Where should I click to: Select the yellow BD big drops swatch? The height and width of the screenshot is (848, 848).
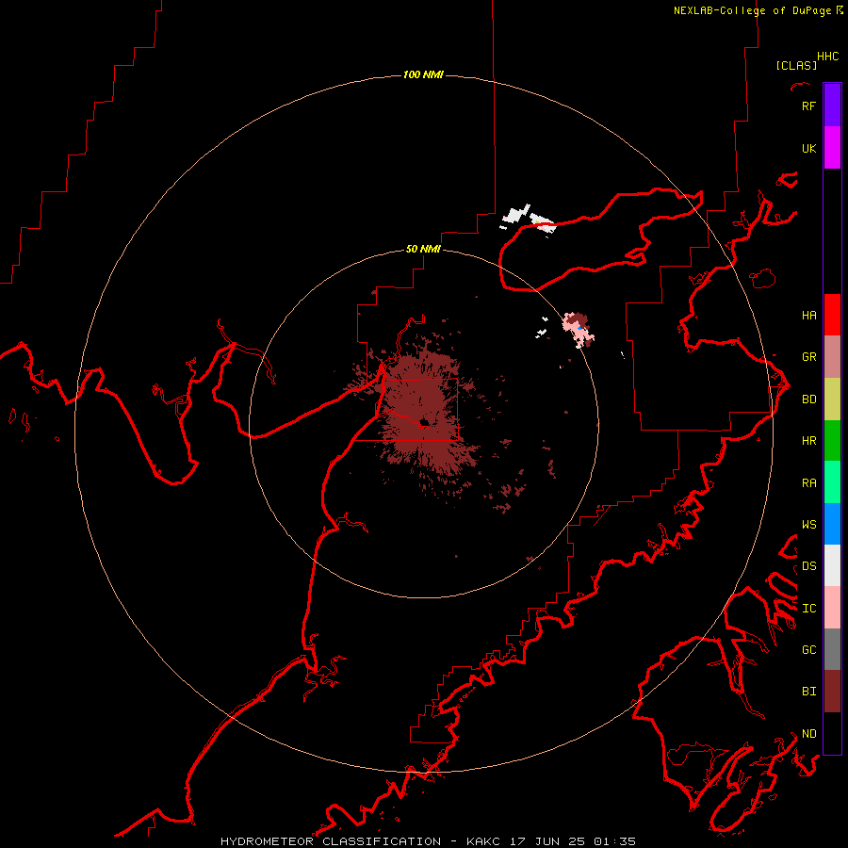[832, 399]
